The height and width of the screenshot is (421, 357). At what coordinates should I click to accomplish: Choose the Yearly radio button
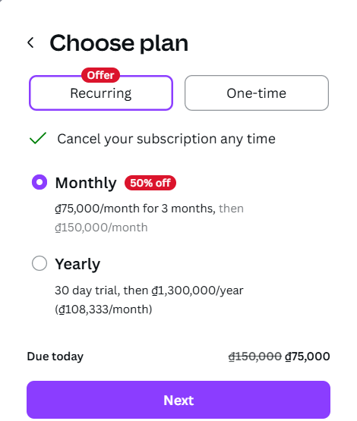pos(39,263)
